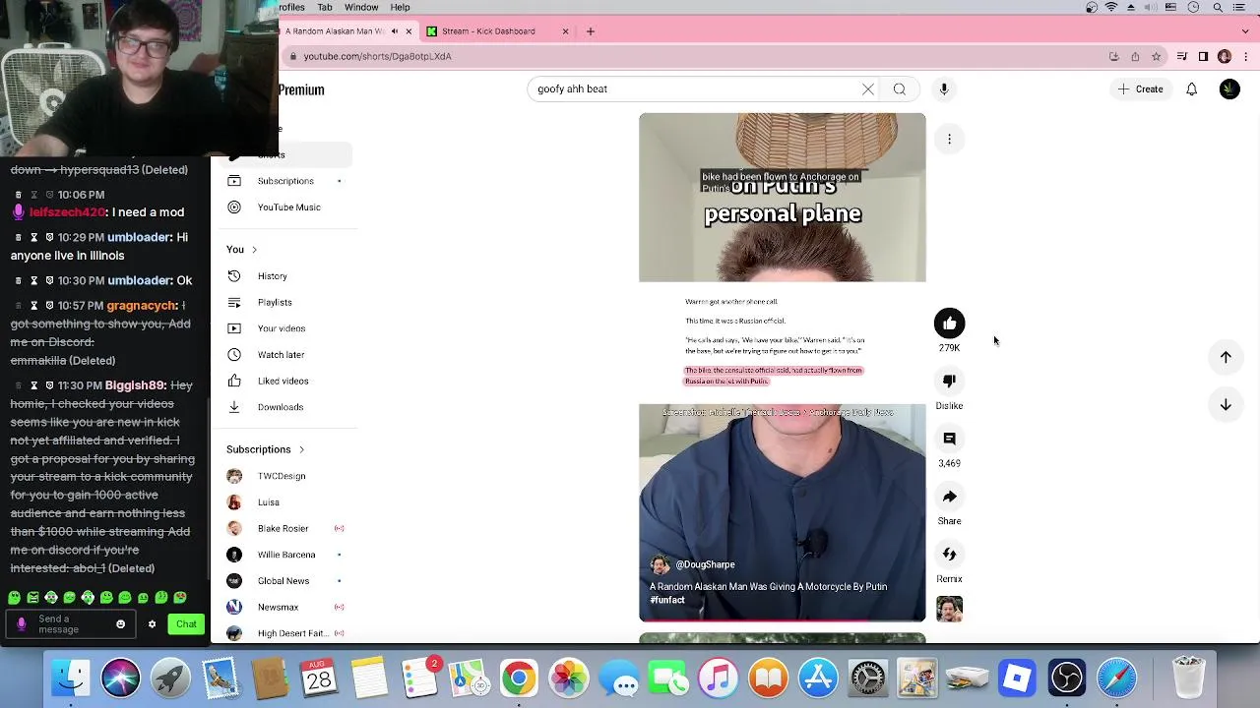The image size is (1260, 708).
Task: Click the green Chat button
Action: coord(186,624)
